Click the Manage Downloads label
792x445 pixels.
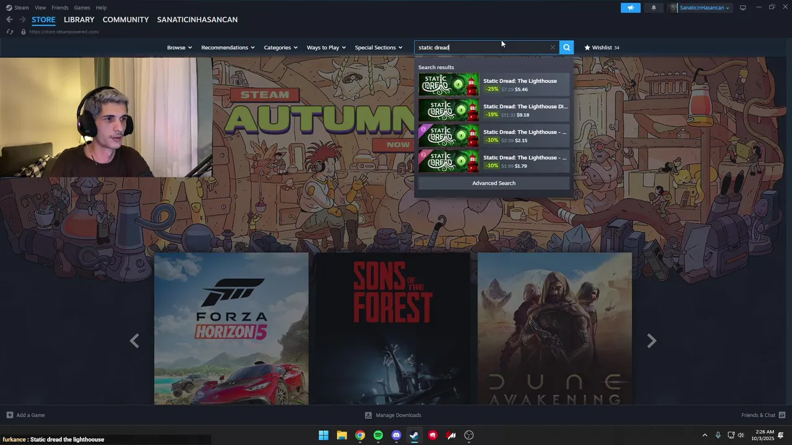click(398, 415)
